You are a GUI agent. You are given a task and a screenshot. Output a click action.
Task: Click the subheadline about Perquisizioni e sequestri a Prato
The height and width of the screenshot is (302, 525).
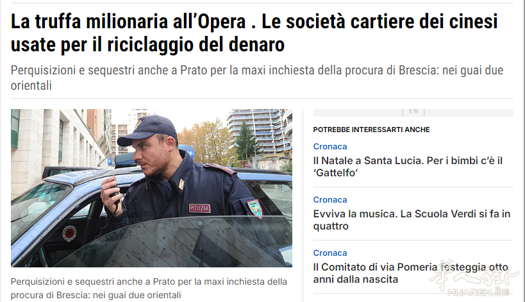coord(257,78)
